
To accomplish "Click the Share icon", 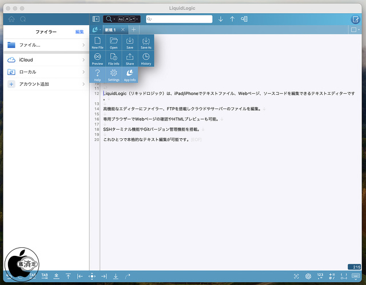I will tap(130, 59).
